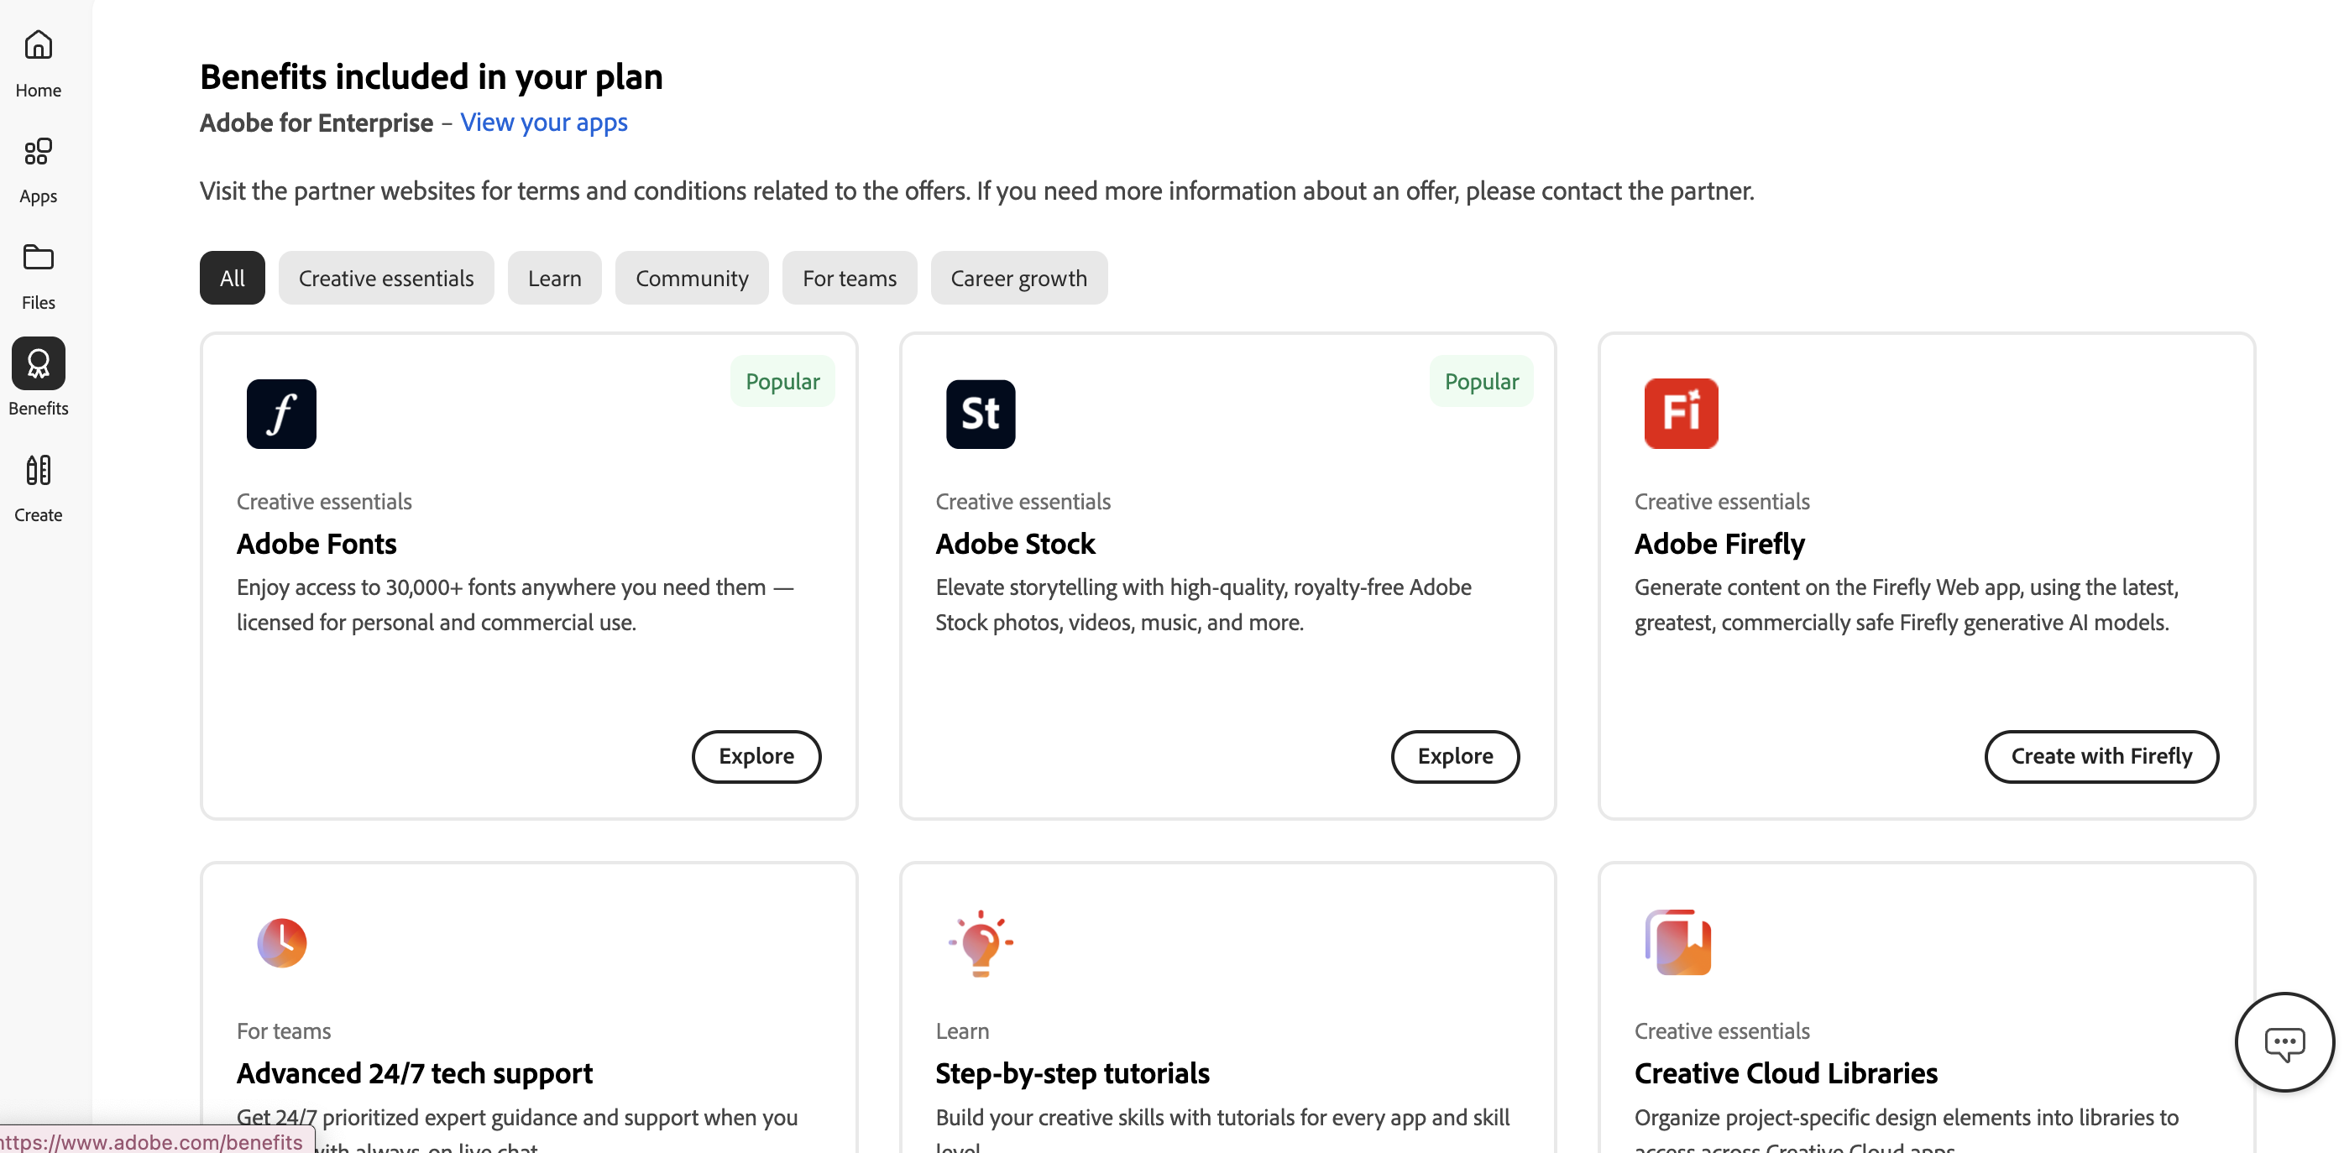Viewport: 2344px width, 1153px height.
Task: Select the All filter chip
Action: tap(231, 277)
